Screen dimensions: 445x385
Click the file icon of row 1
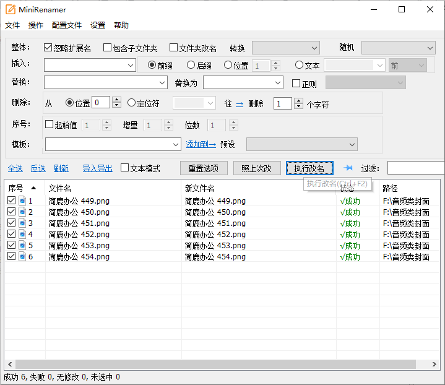(22, 201)
